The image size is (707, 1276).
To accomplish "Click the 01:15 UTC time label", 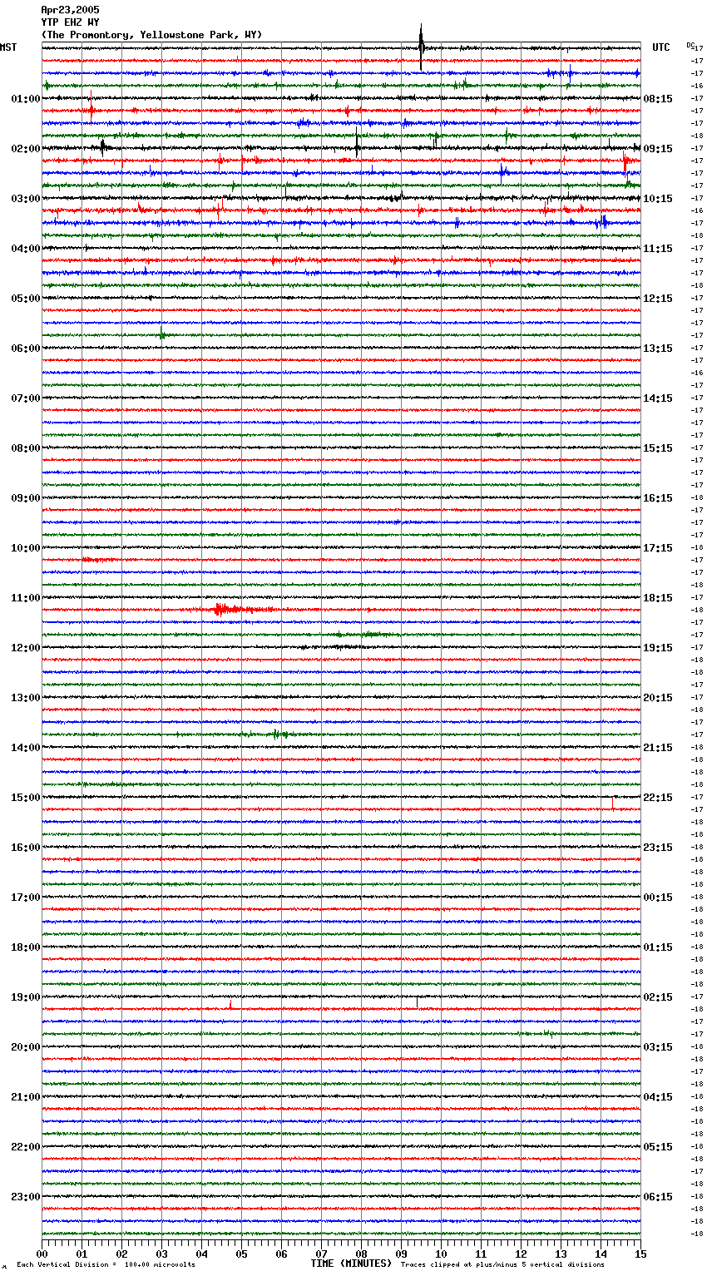I will [658, 947].
